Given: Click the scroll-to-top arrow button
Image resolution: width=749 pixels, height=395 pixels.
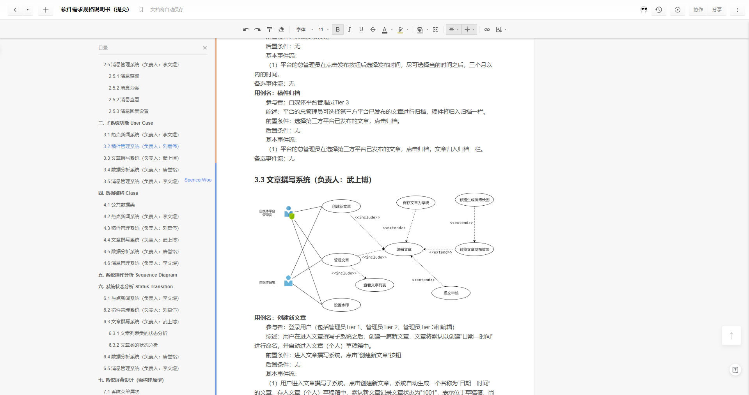Looking at the screenshot, I should pos(731,335).
